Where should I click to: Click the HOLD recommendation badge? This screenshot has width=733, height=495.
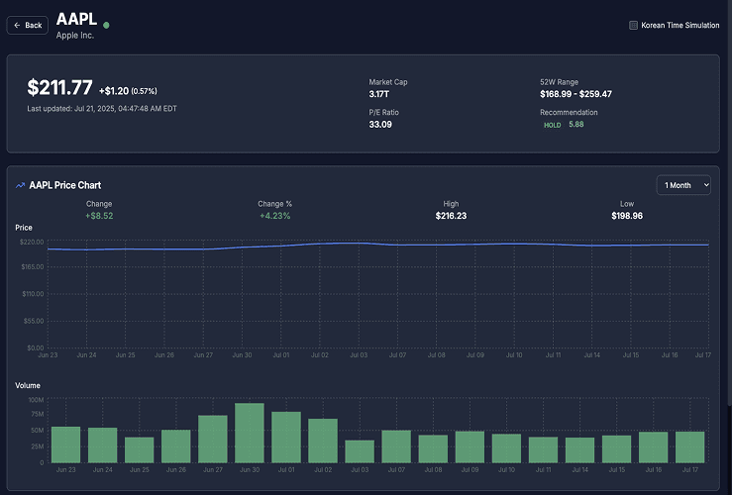point(552,125)
